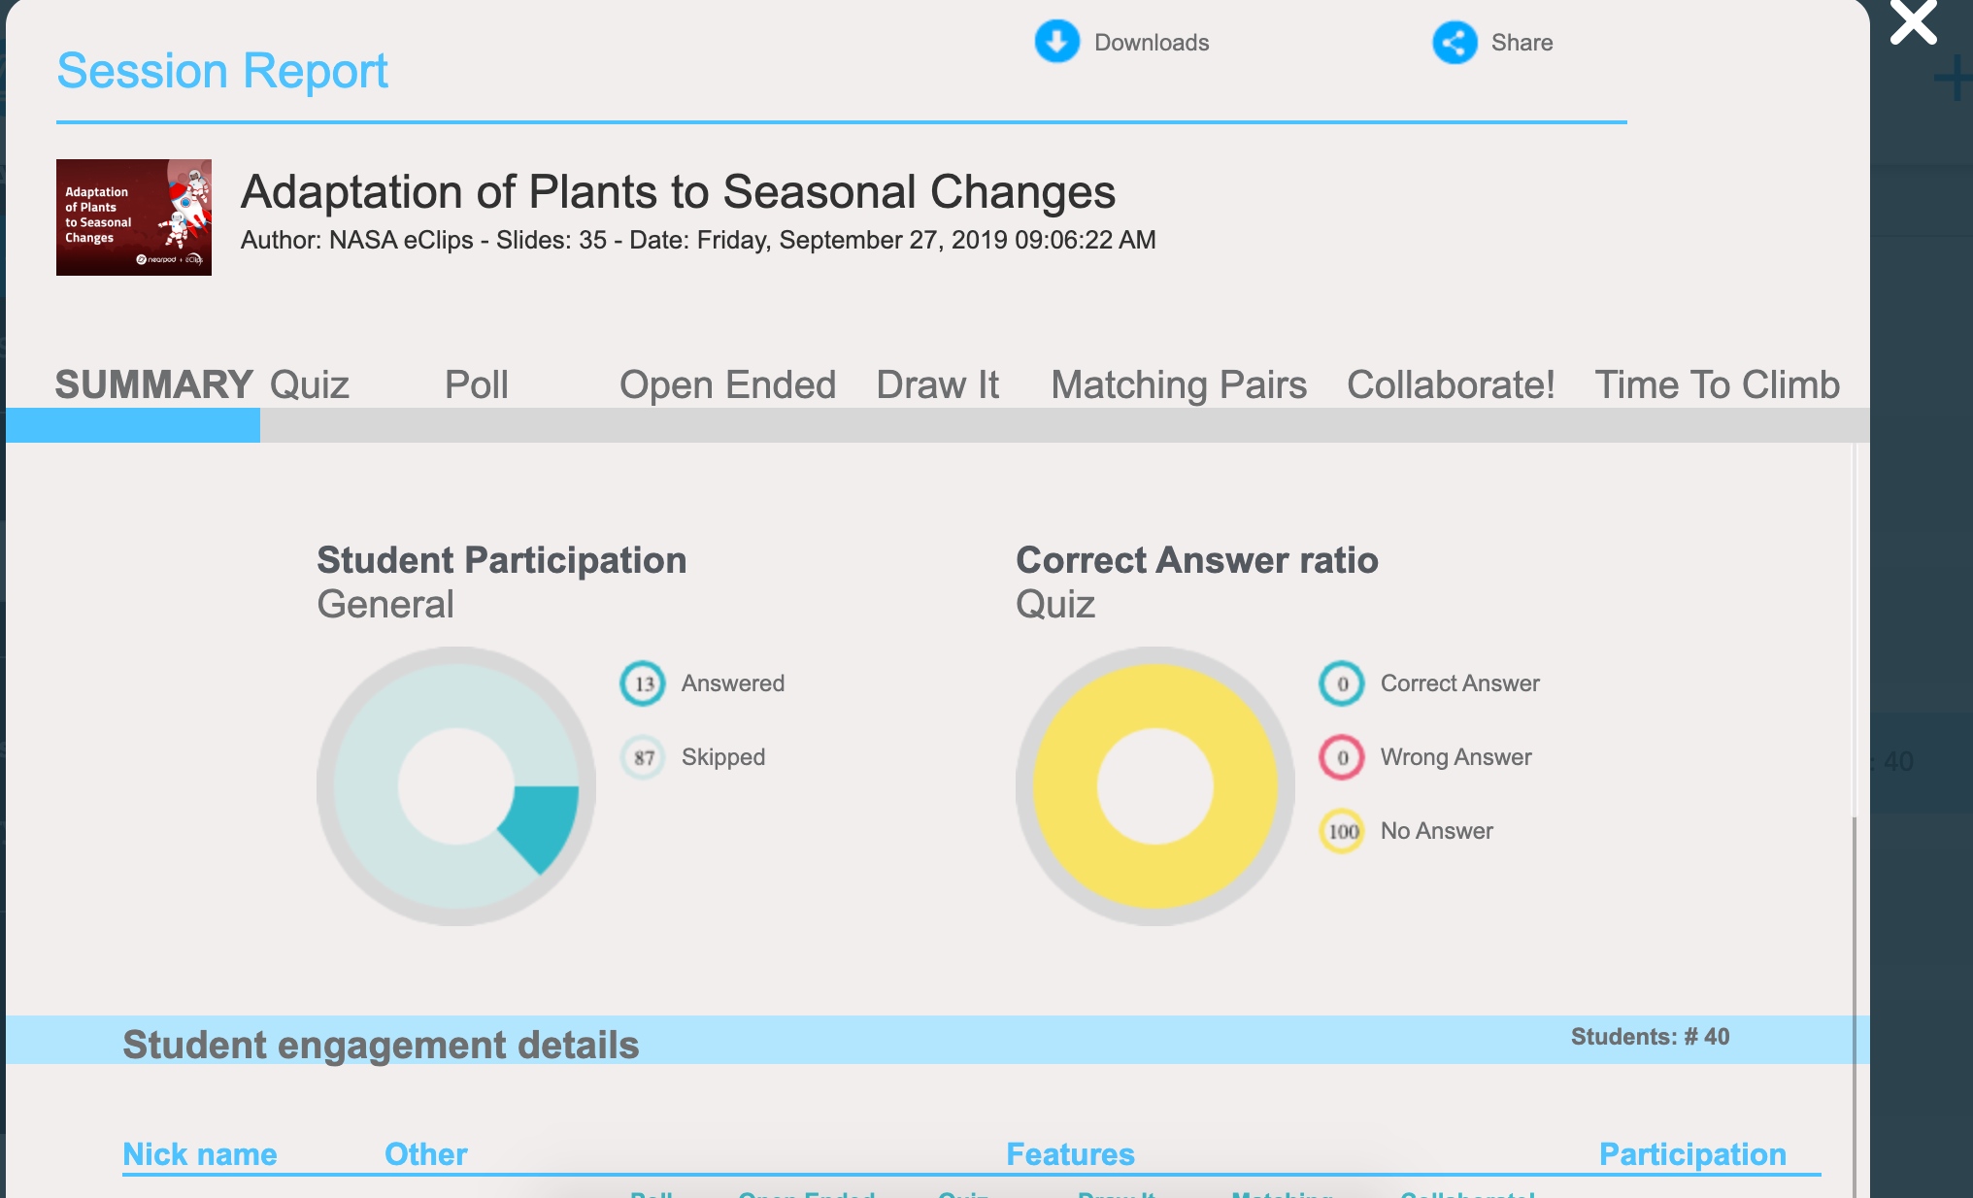Click the 'Answered' legend label

[x=733, y=683]
